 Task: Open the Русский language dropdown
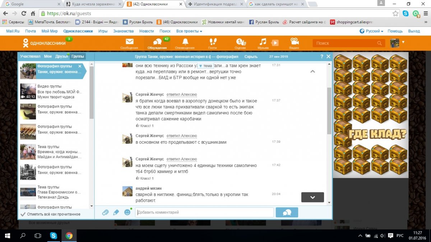point(374,31)
